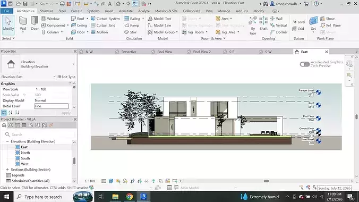Select the Tag Room tool
Viewport: 359px width, 202px height.
coord(193,32)
